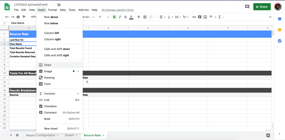Select Drawing in the Insert menu
The height and width of the screenshot is (140, 285).
59,77
